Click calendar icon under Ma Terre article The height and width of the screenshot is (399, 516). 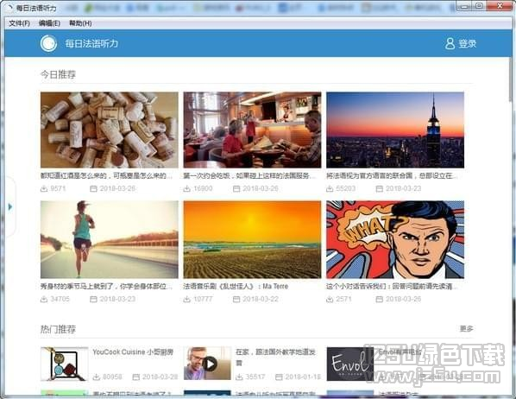[236, 299]
